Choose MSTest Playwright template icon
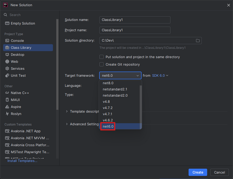The height and width of the screenshot is (179, 233). click(x=7, y=152)
